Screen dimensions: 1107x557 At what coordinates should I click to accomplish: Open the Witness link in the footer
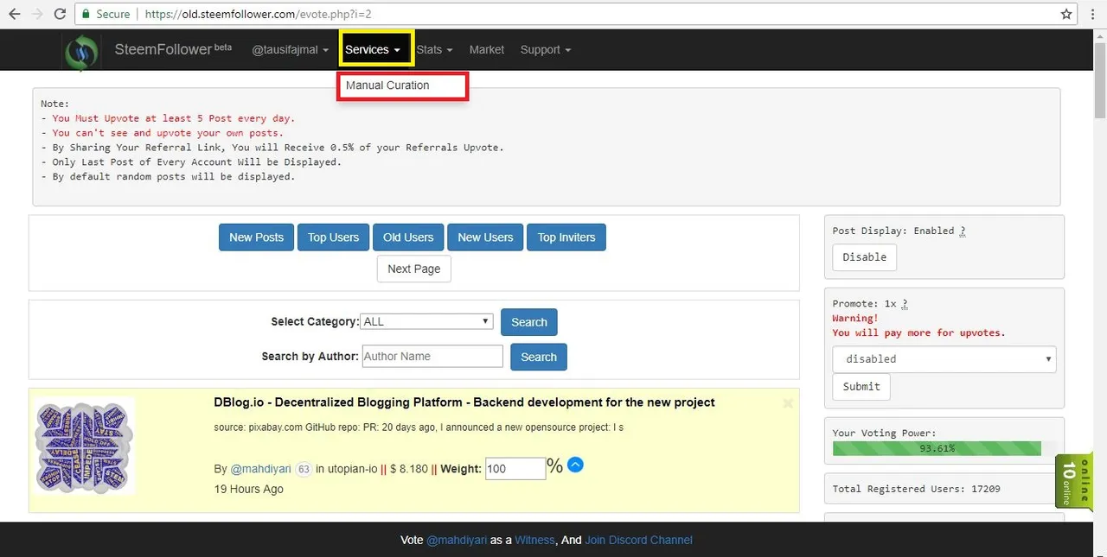click(x=534, y=540)
